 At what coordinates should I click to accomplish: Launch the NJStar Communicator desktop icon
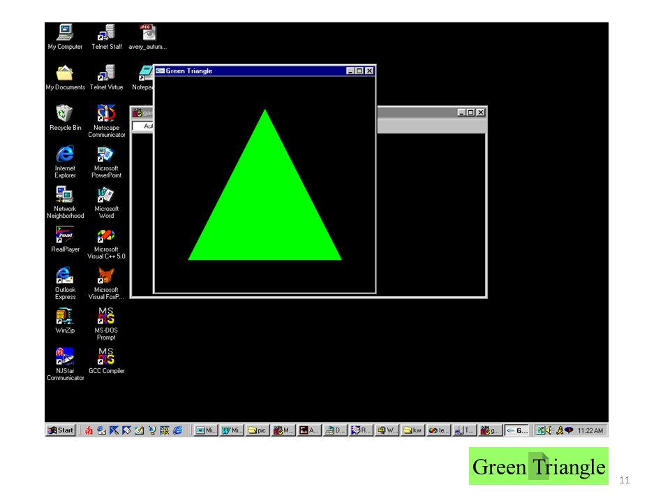[65, 365]
